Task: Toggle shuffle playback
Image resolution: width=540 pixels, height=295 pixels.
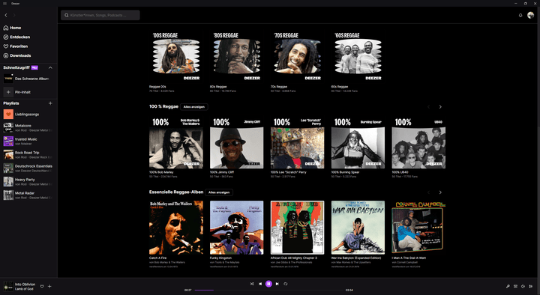Action: [x=252, y=284]
